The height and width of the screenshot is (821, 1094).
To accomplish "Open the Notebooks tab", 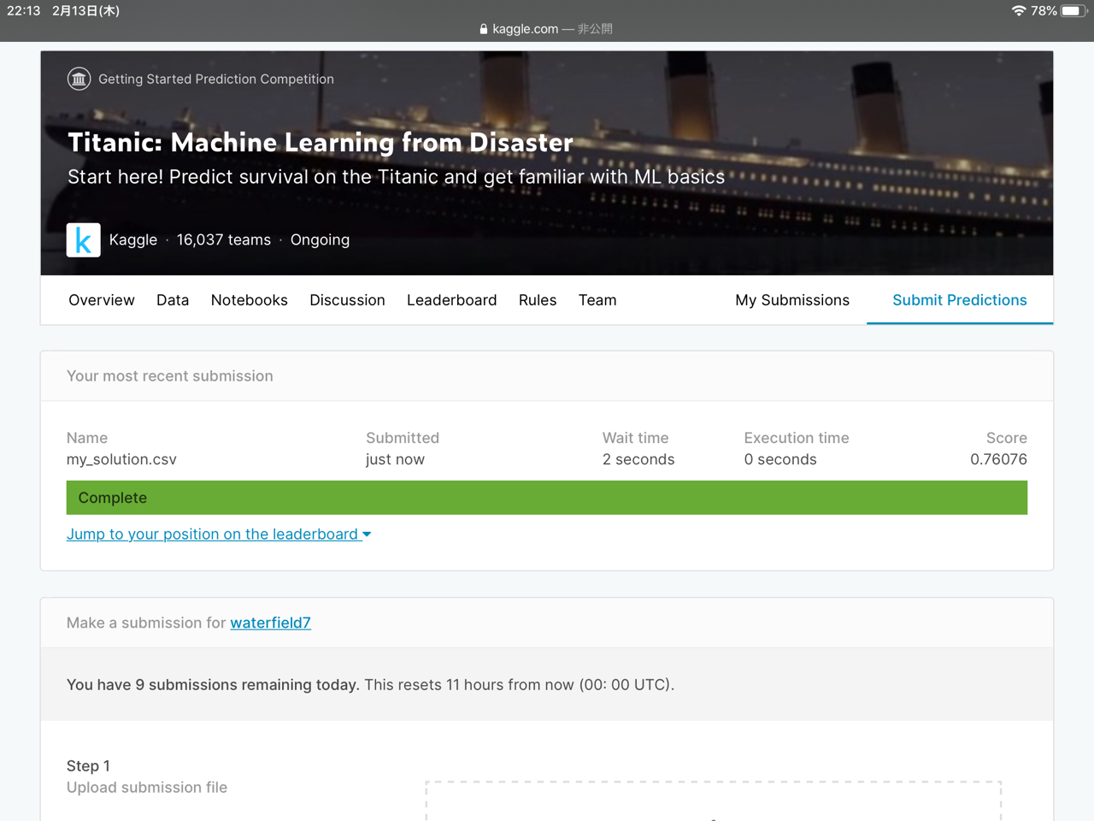I will (x=250, y=300).
